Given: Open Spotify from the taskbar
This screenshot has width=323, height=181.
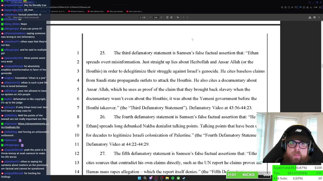Looking at the screenshot, I should point(173,178).
